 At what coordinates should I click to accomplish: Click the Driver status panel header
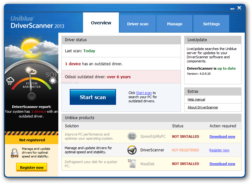tap(121, 40)
